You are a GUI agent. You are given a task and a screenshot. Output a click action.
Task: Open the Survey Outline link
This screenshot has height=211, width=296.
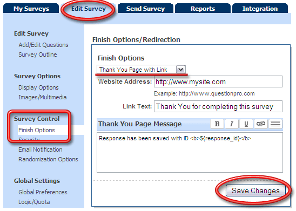tap(38, 55)
